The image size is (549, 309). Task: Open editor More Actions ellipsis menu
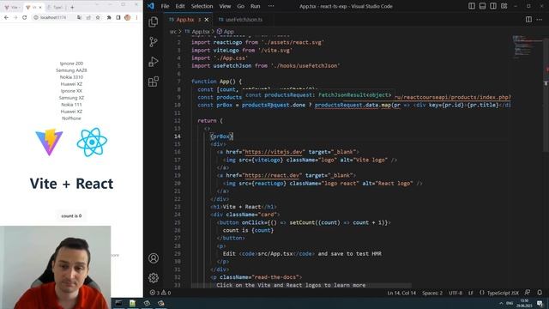coord(540,20)
